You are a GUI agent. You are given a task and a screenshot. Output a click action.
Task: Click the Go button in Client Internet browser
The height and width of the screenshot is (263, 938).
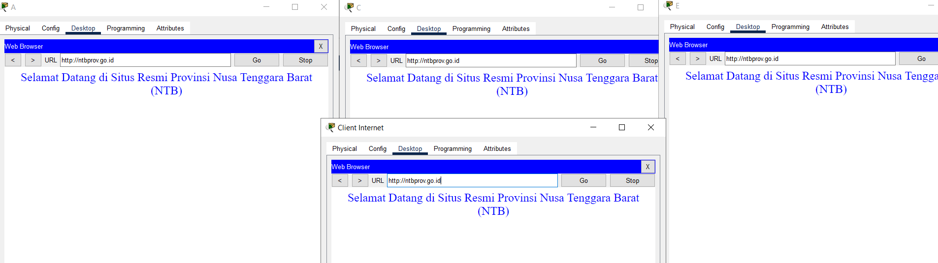[583, 180]
